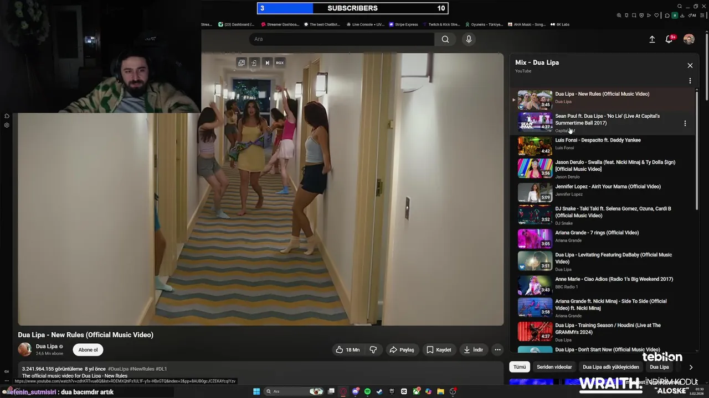709x398 pixels.
Task: Click browser zoom magnifier toolbar icon
Action: tap(619, 15)
